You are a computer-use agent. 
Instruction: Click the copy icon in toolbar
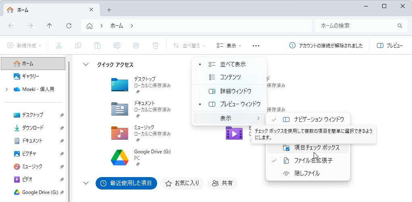tap(78, 45)
